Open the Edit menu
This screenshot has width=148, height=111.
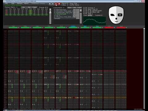pos(13,3)
